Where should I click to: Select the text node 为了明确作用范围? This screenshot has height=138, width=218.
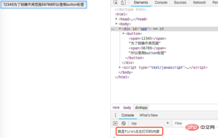[x=145, y=43]
